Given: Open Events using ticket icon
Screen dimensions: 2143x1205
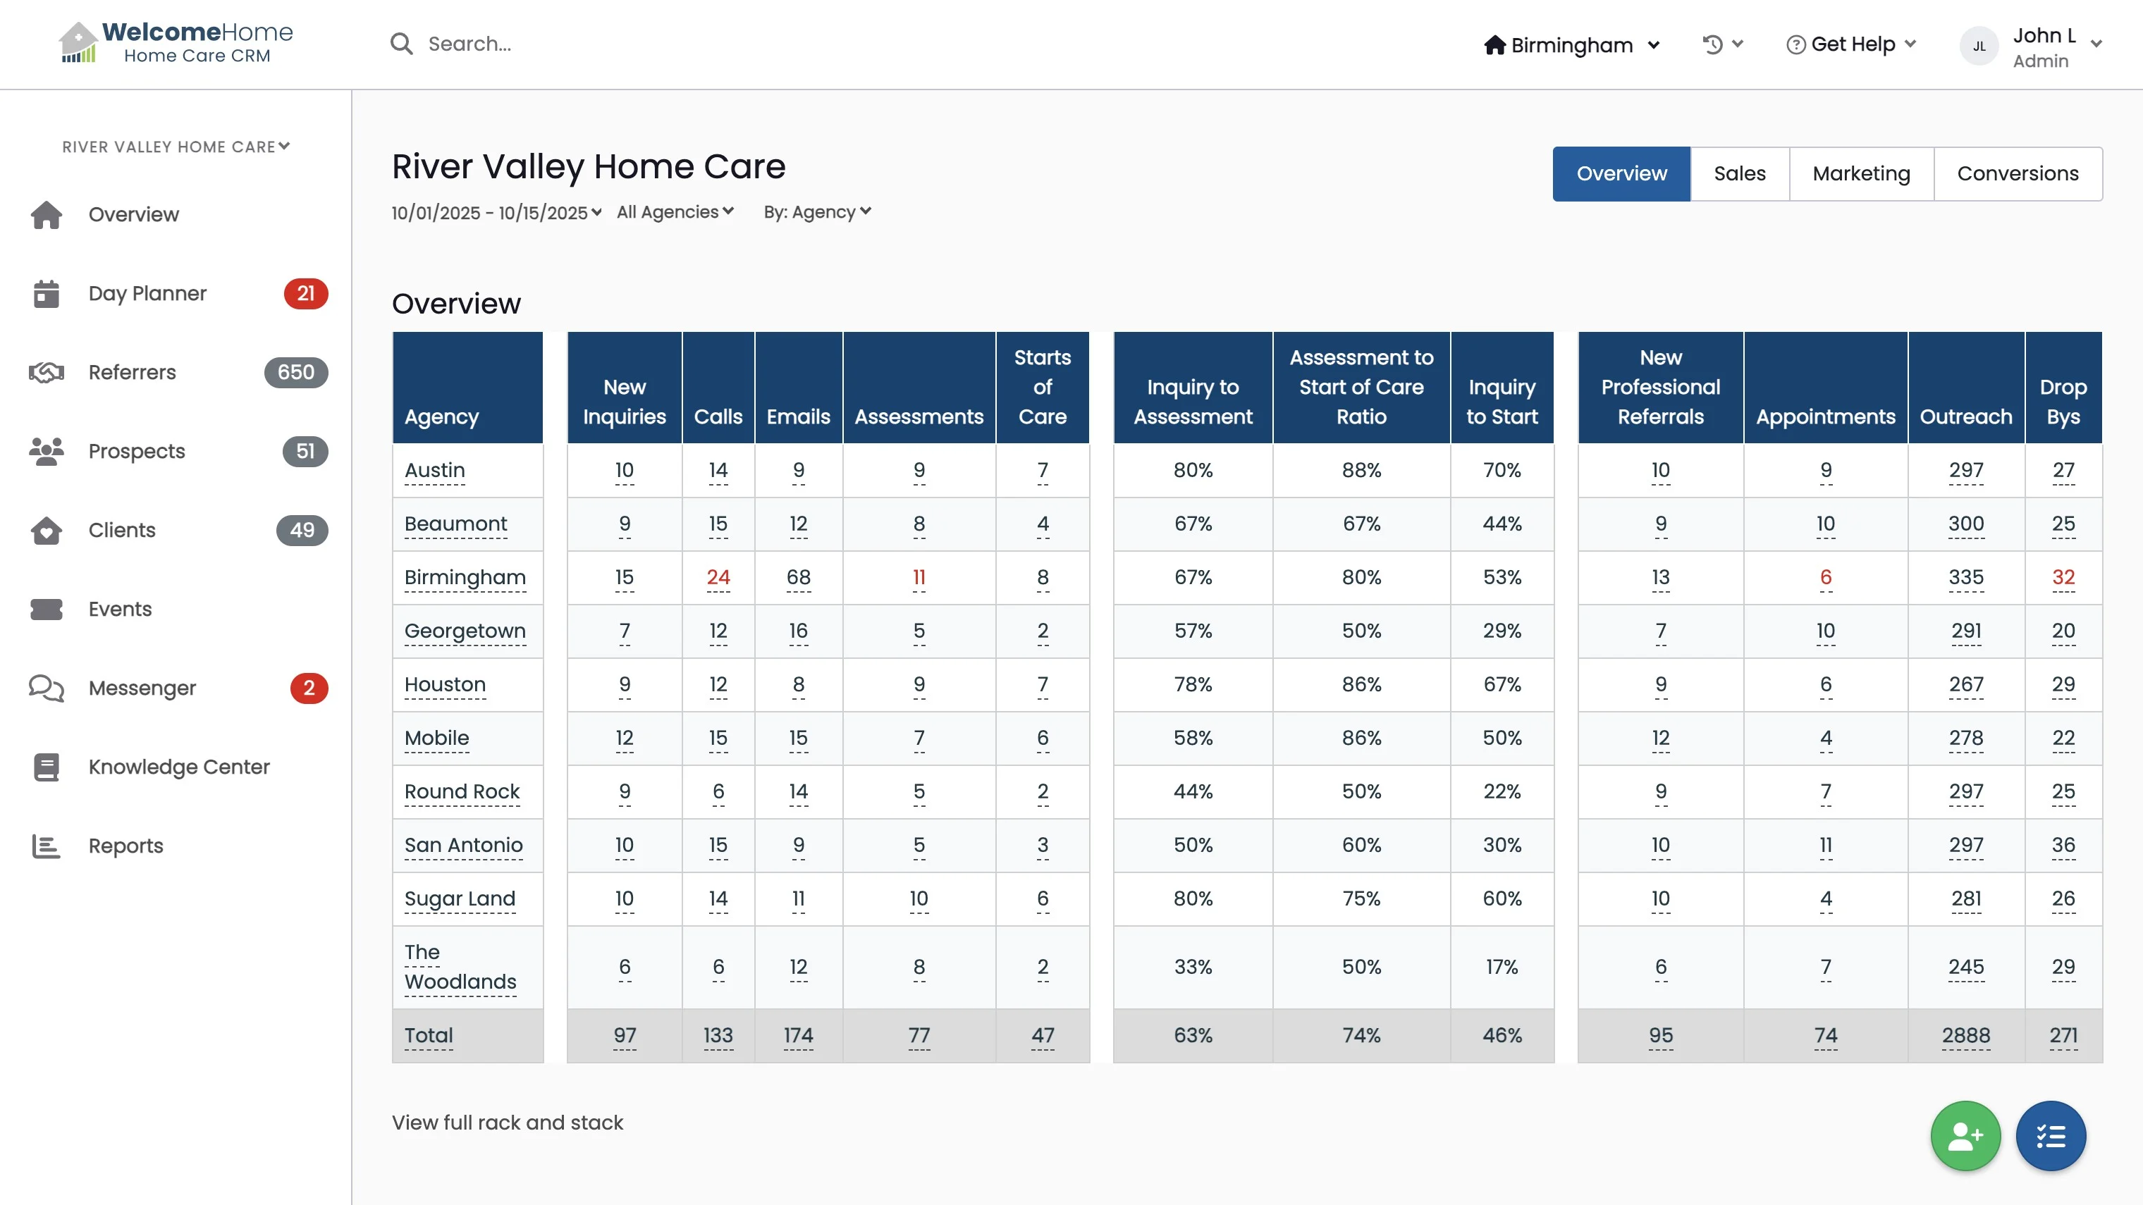Looking at the screenshot, I should point(47,610).
